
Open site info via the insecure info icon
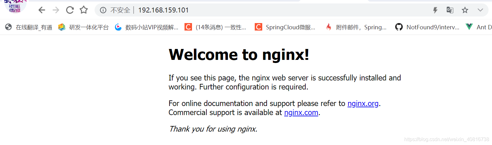103,10
